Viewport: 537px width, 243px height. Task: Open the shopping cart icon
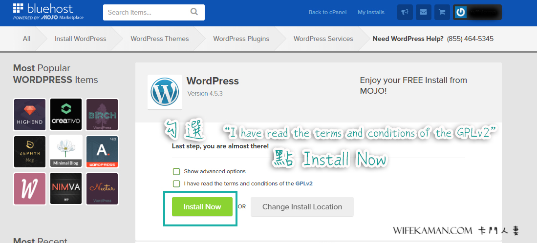pyautogui.click(x=442, y=12)
